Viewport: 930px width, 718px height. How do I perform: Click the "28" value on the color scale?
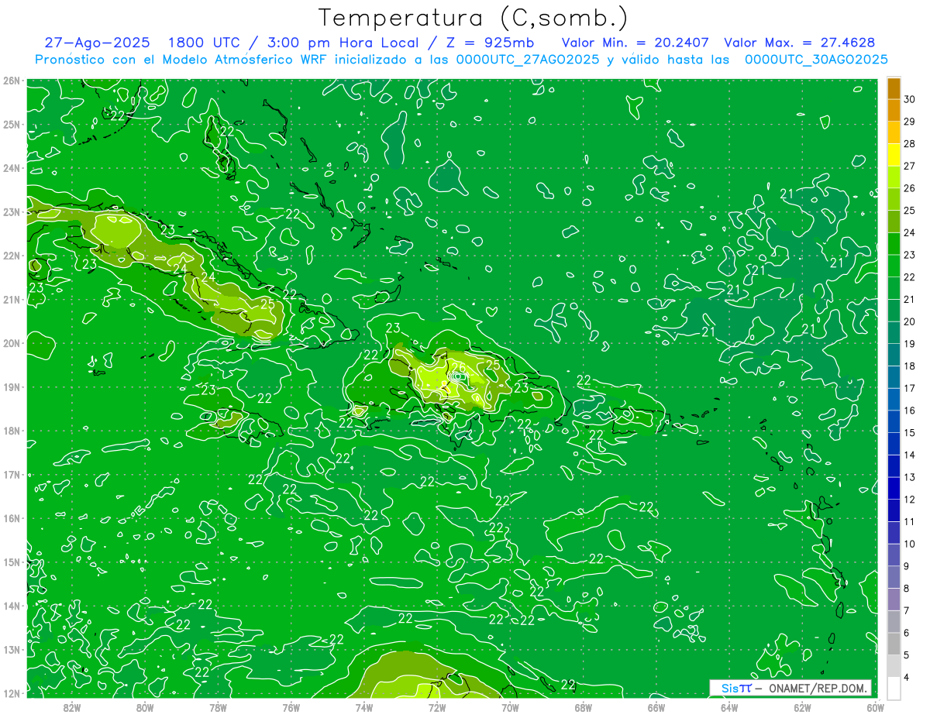pos(910,143)
